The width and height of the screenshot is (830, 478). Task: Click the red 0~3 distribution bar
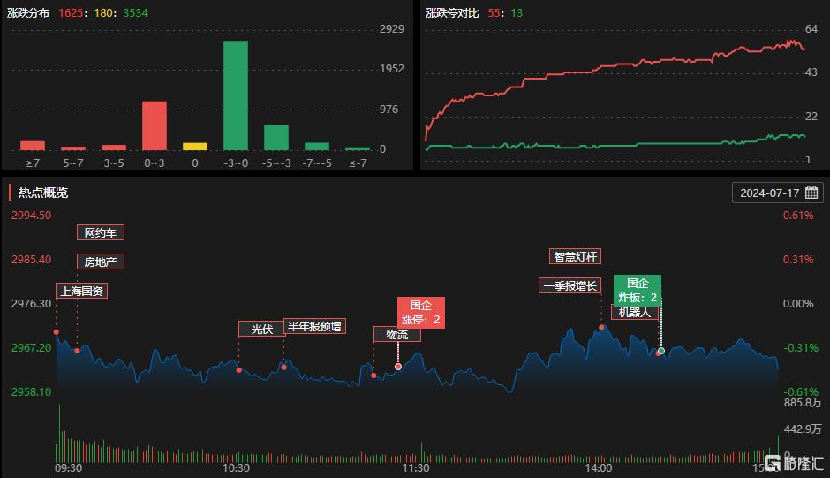(x=154, y=125)
